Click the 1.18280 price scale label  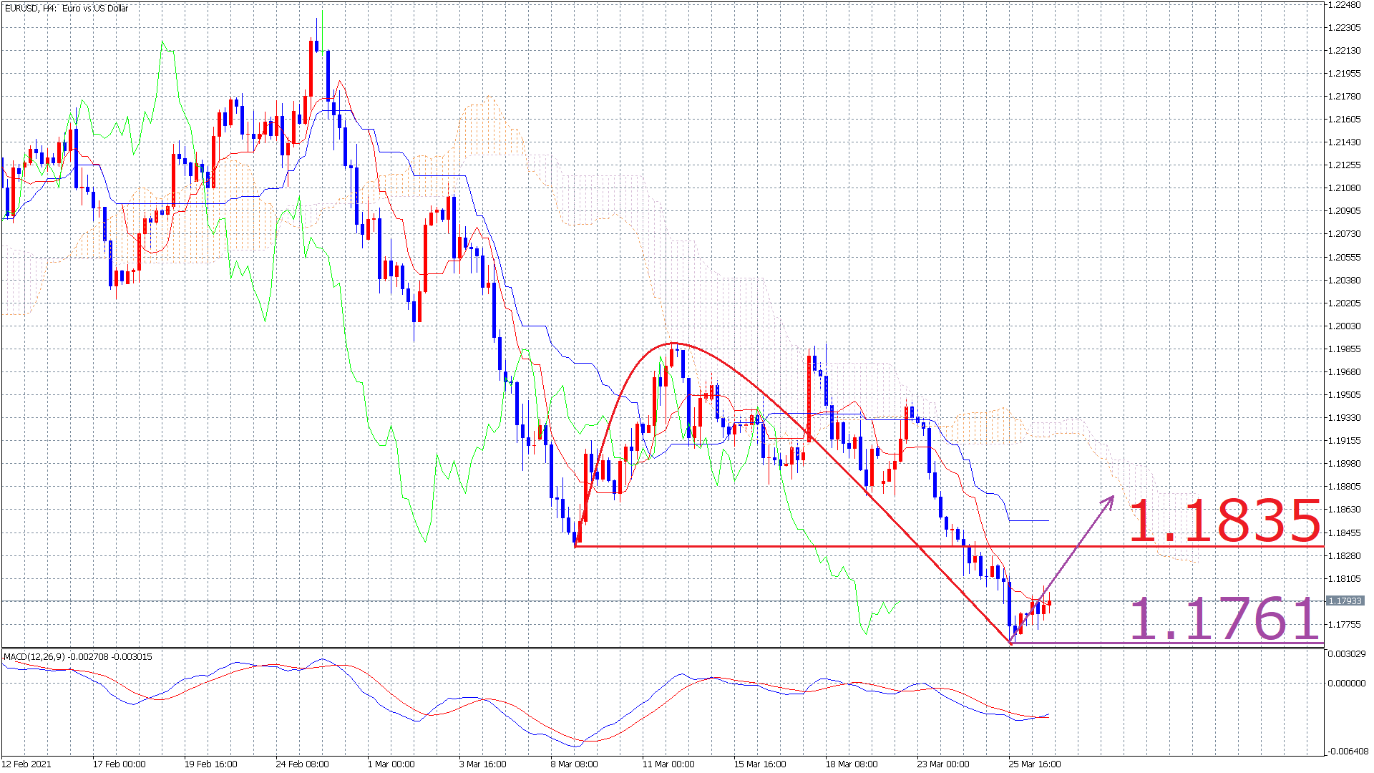point(1345,556)
